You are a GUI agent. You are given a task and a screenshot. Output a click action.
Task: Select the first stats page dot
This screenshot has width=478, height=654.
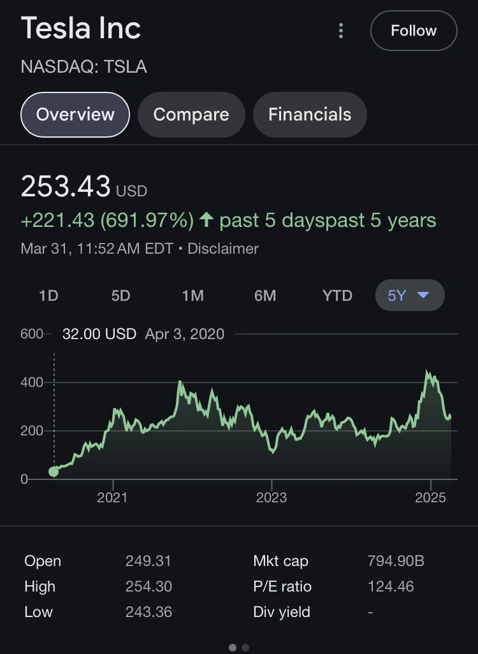(233, 648)
